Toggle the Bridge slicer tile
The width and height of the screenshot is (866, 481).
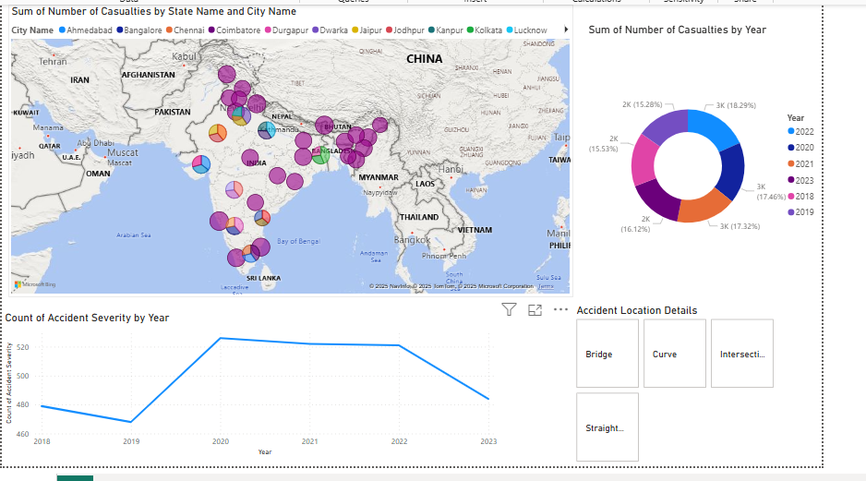tap(607, 354)
